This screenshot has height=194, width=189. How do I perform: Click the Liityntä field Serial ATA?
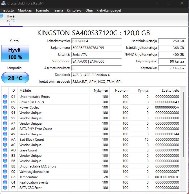96,55
